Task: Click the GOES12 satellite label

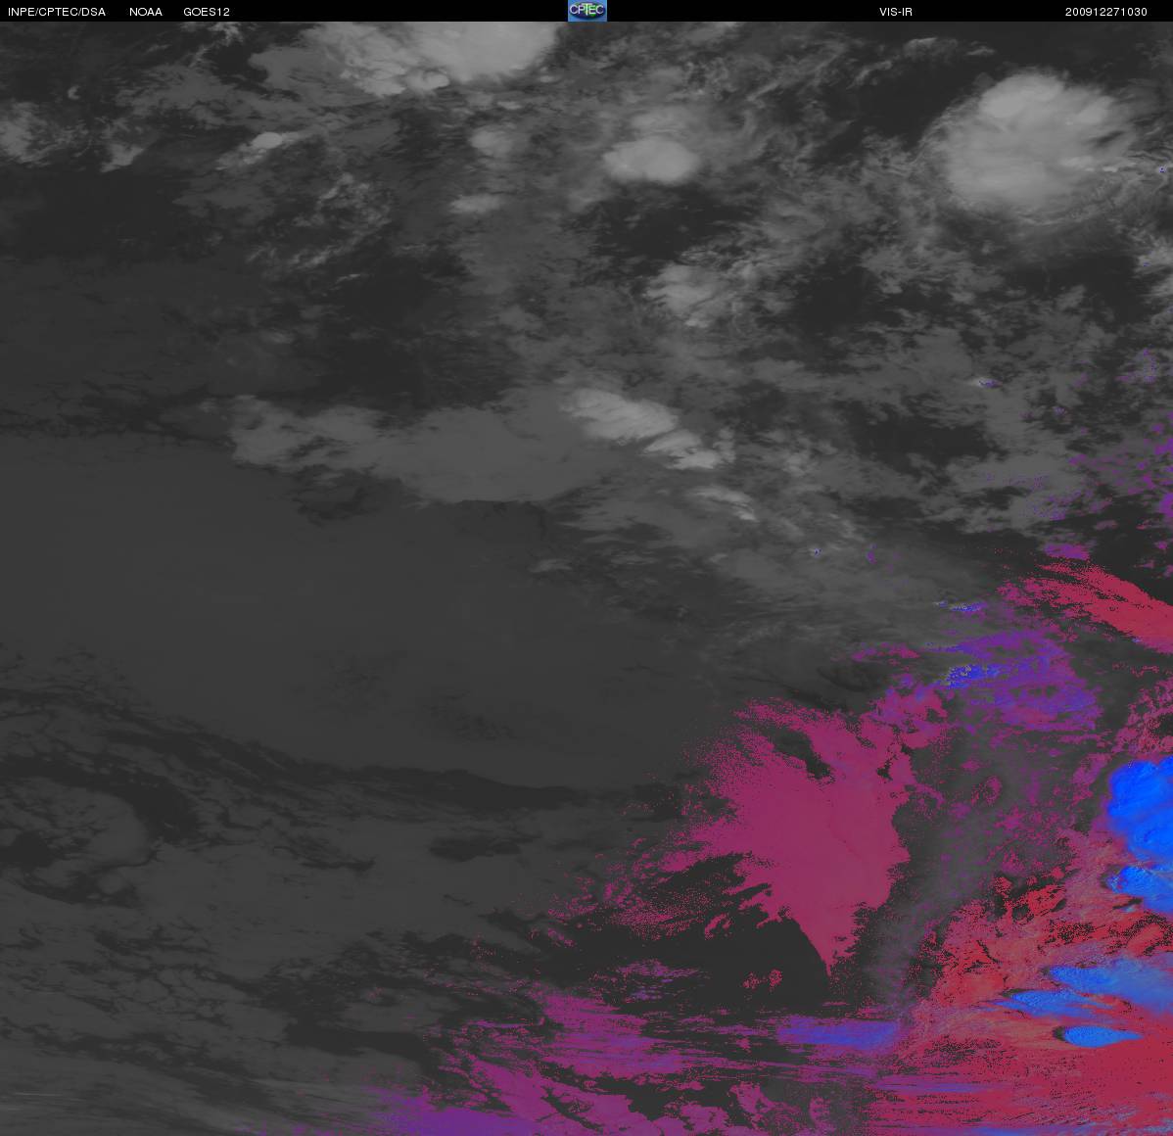Action: click(x=207, y=12)
